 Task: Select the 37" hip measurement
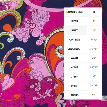click(94, 76)
